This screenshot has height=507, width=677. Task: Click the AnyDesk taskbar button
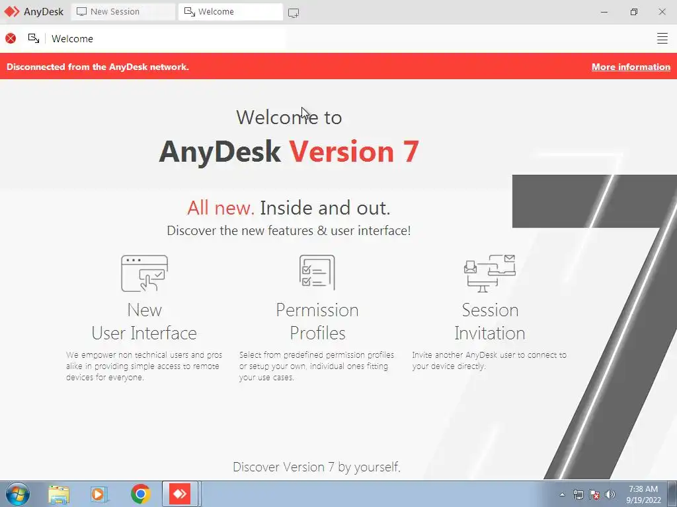(180, 494)
